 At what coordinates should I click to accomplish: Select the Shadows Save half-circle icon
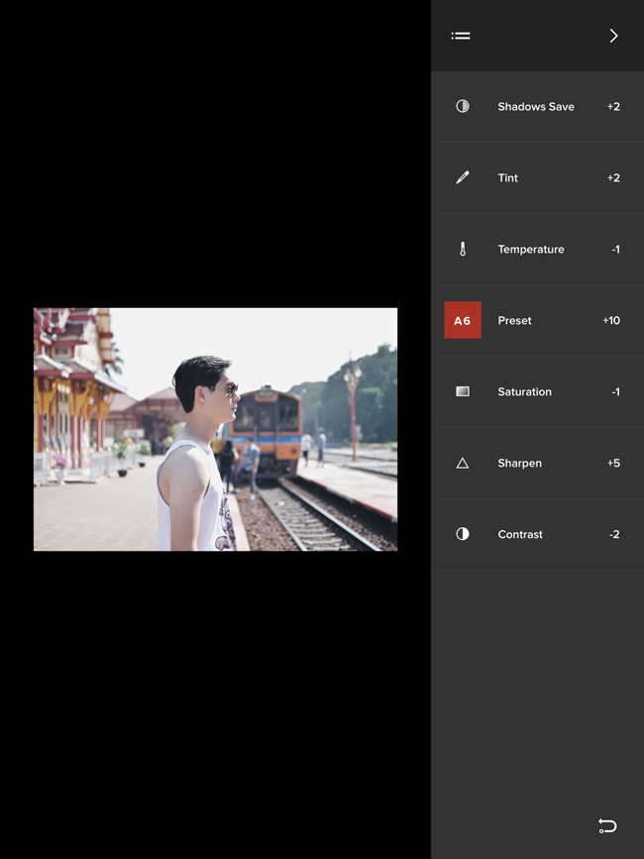pyautogui.click(x=463, y=106)
